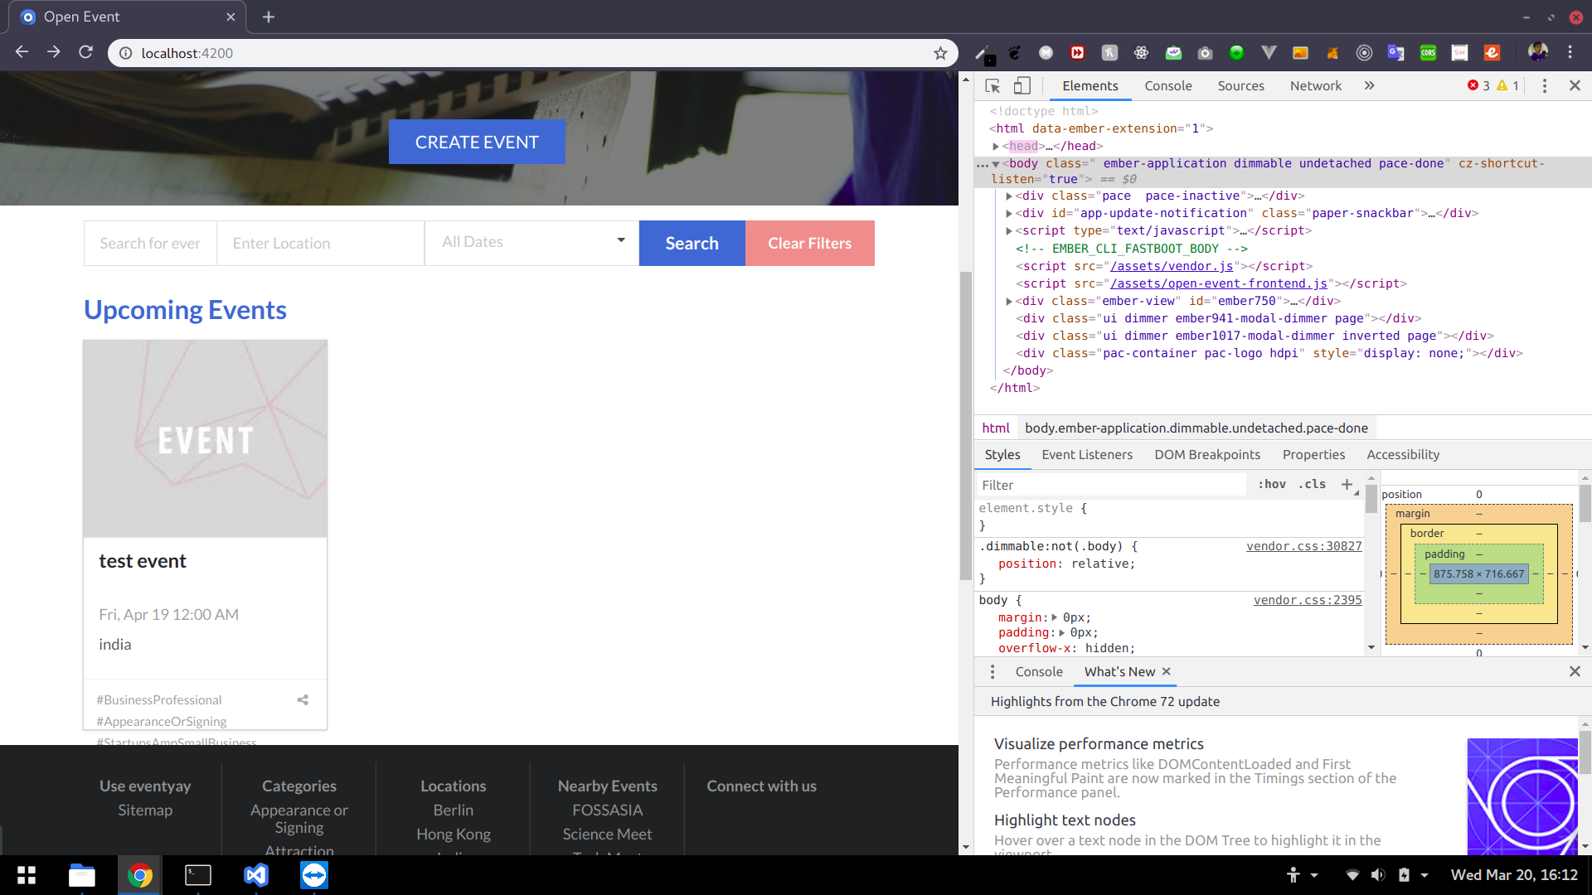Click the Styles Filter input field
Screen dimensions: 1592x895
pyautogui.click(x=1111, y=485)
